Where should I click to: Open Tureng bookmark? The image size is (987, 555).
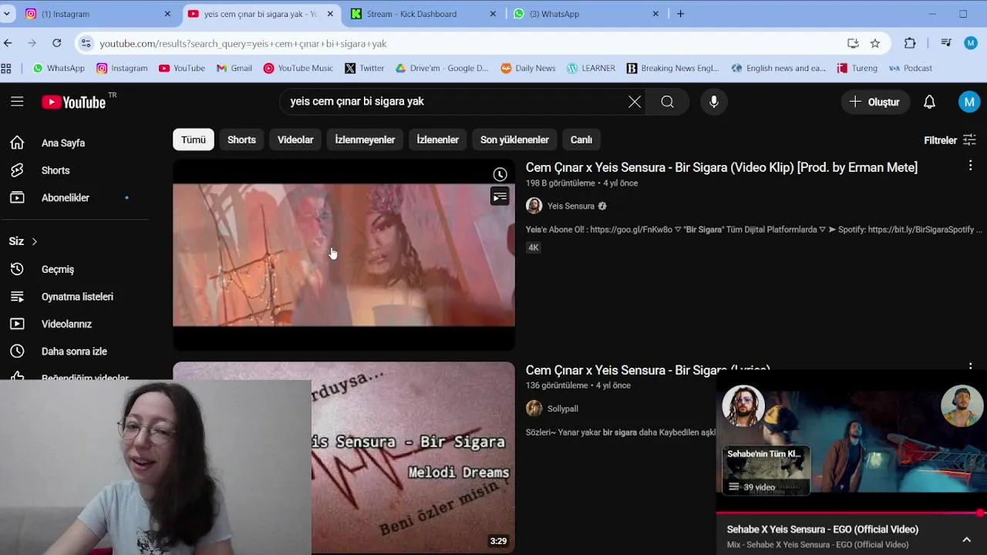(857, 68)
